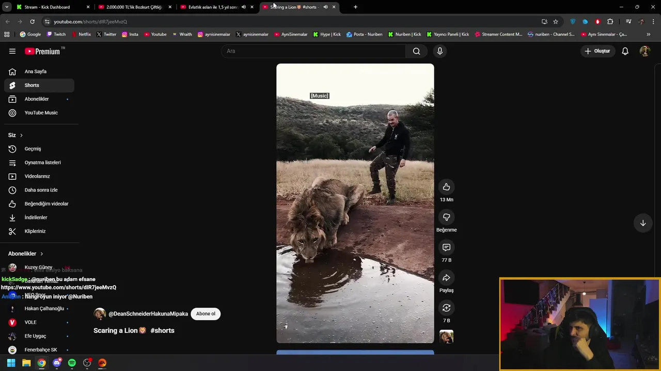Open the sound thumbnail below Remix

pyautogui.click(x=446, y=337)
